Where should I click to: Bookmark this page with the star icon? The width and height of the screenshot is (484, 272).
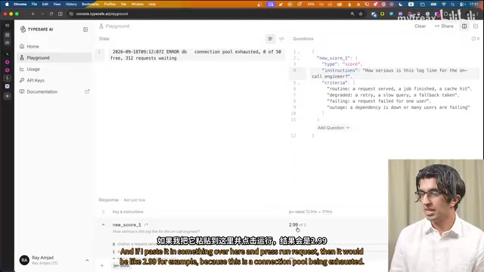pos(361,14)
